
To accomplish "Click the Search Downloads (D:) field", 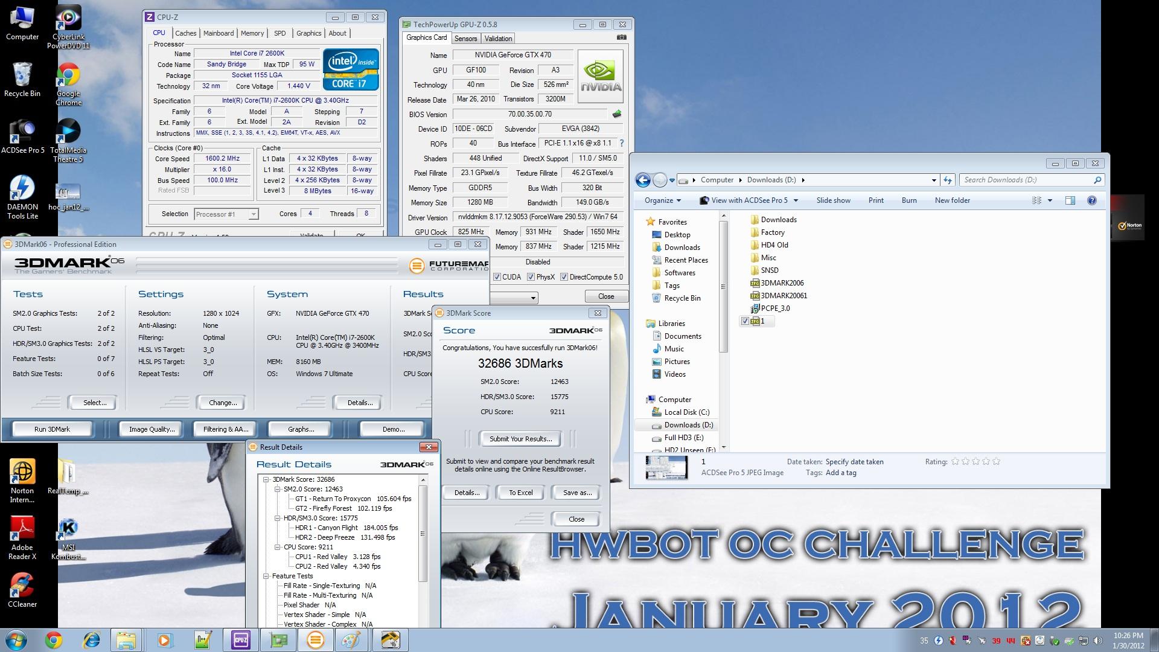I will [1032, 180].
